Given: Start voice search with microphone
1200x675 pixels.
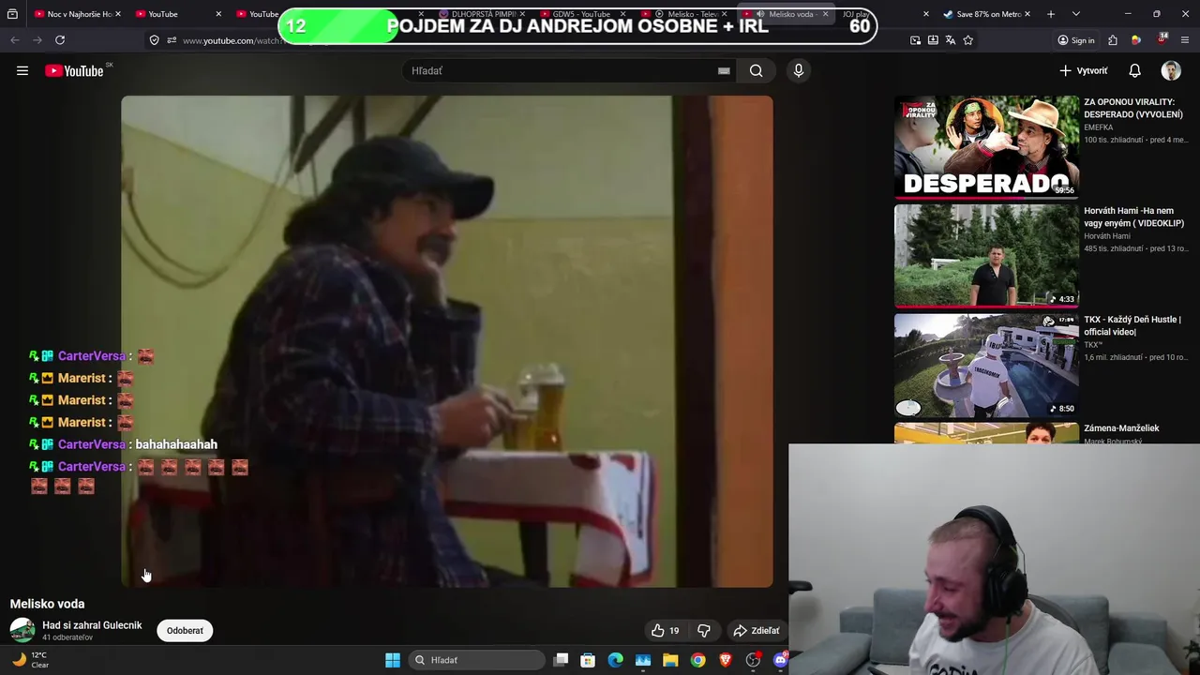Looking at the screenshot, I should (x=799, y=70).
